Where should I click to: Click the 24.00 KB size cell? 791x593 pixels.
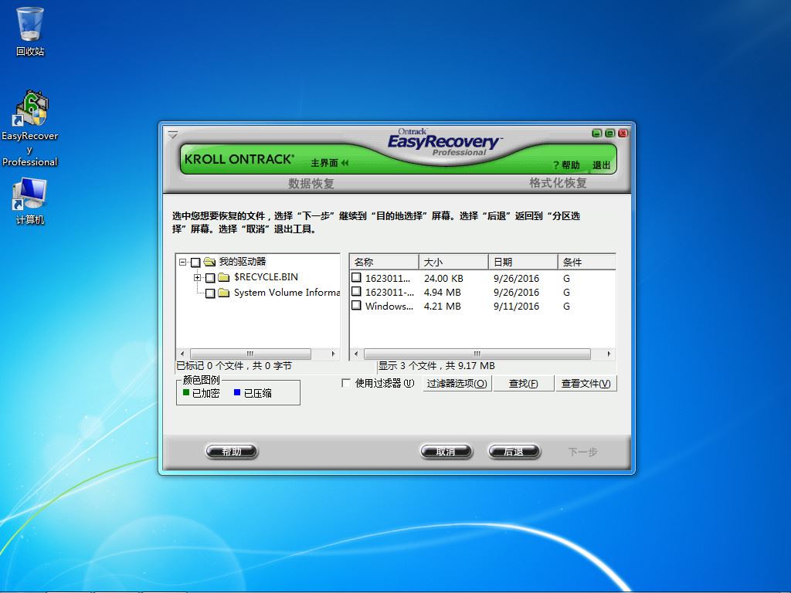[x=443, y=278]
